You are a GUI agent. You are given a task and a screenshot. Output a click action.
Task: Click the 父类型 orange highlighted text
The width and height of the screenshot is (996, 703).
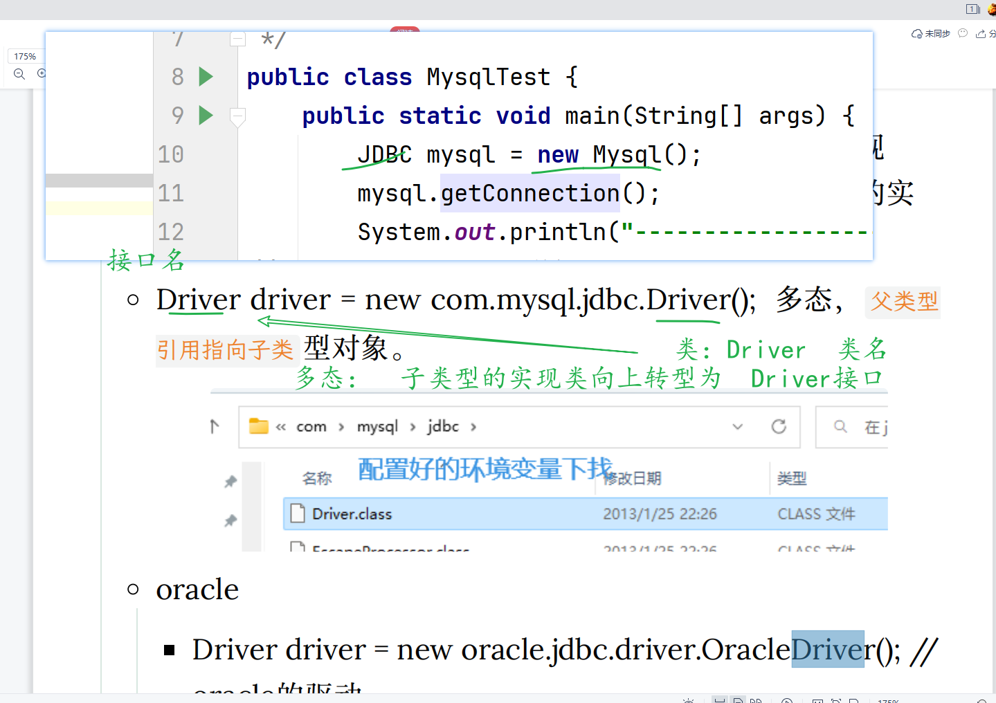point(903,301)
